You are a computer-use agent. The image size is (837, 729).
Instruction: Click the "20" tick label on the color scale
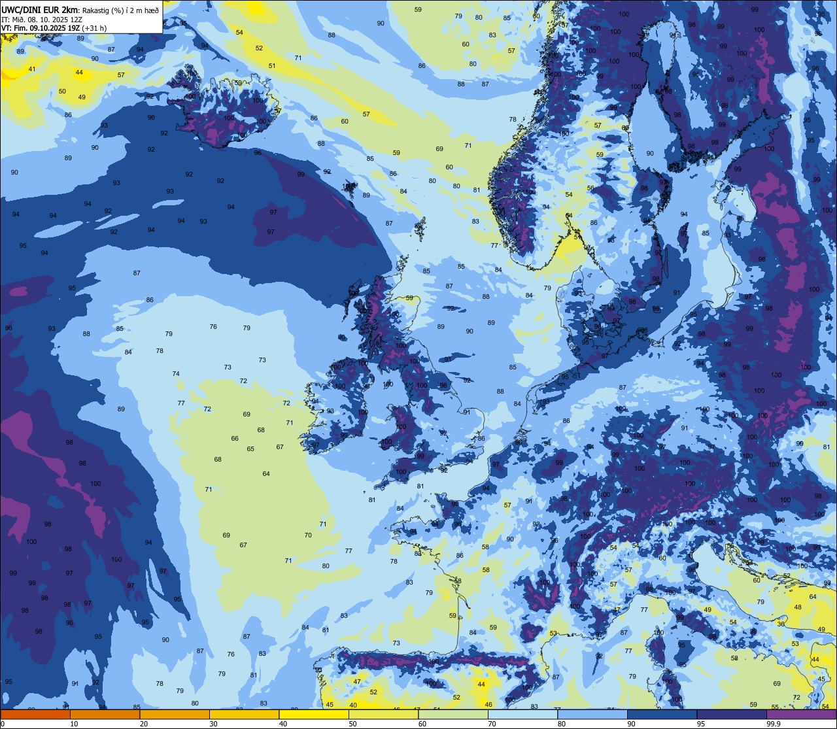(143, 723)
